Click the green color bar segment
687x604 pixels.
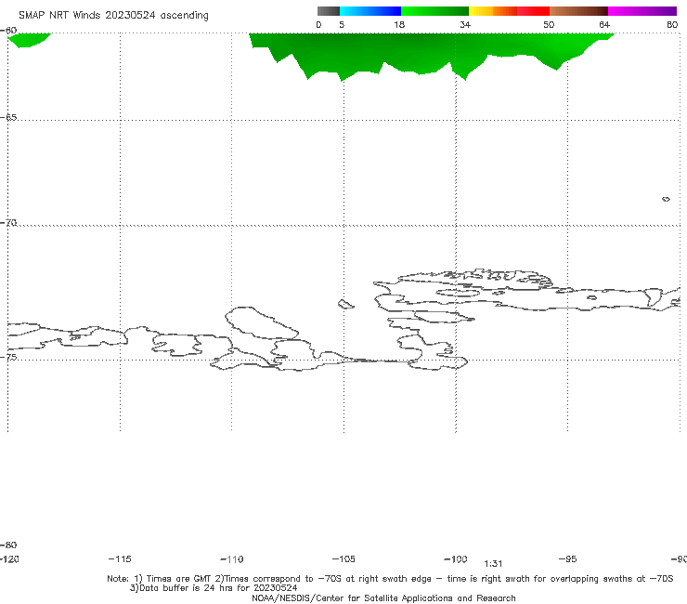(434, 11)
